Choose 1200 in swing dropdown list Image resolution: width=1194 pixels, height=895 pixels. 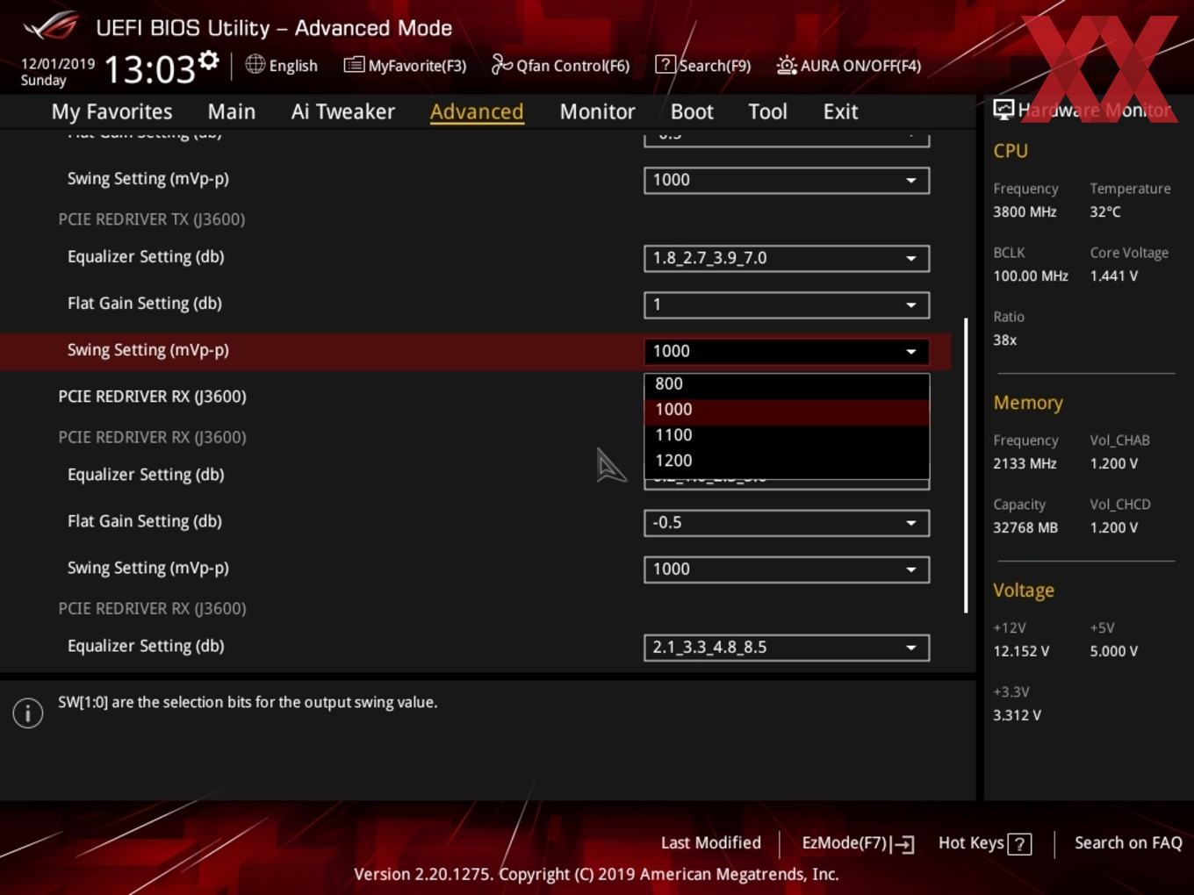(x=787, y=461)
